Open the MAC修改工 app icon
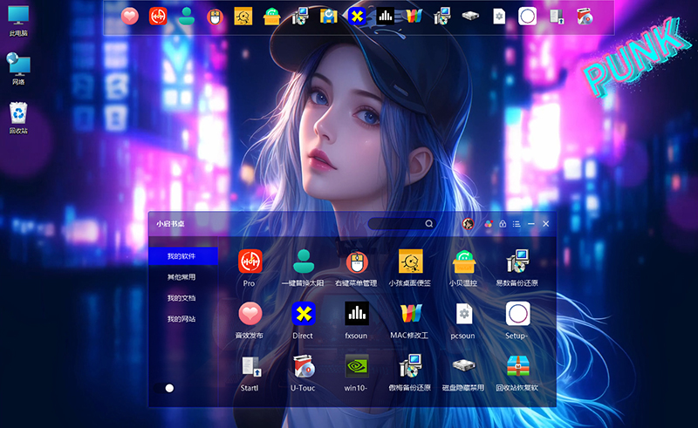This screenshot has width=698, height=428. pos(411,314)
